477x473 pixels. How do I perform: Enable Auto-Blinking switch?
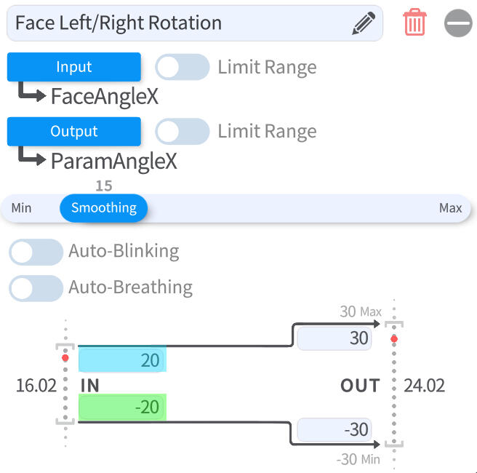pyautogui.click(x=36, y=253)
